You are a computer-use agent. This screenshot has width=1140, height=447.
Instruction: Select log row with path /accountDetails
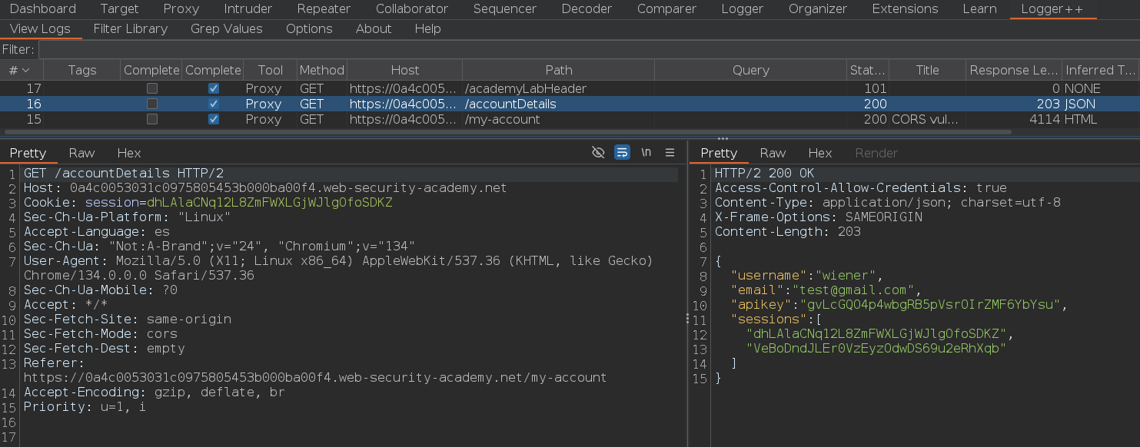[569, 104]
